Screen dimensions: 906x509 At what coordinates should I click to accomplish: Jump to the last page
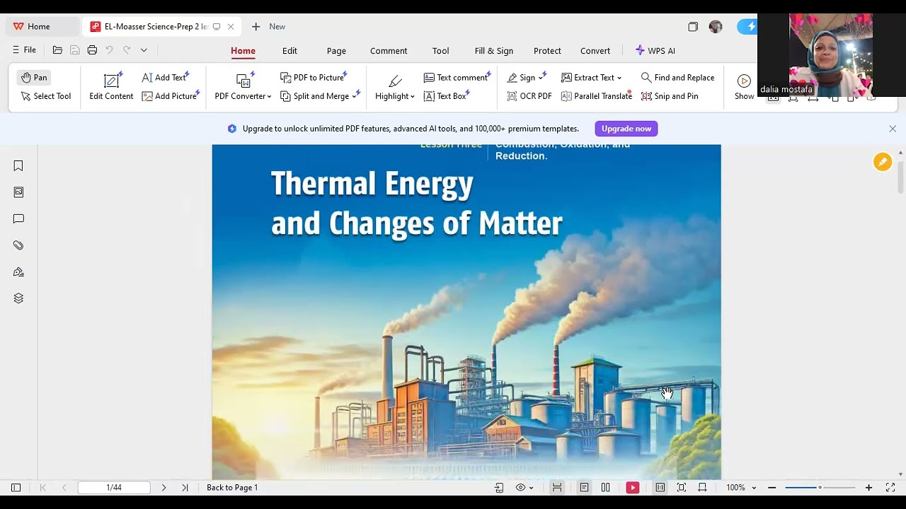click(185, 488)
